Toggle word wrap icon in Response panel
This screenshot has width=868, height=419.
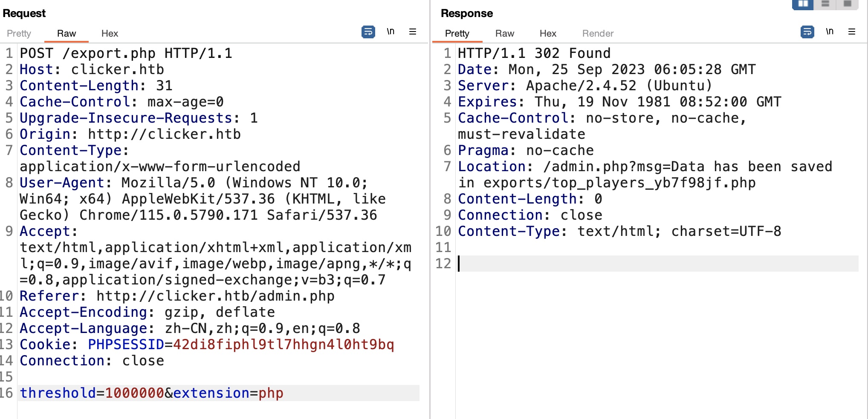click(807, 32)
